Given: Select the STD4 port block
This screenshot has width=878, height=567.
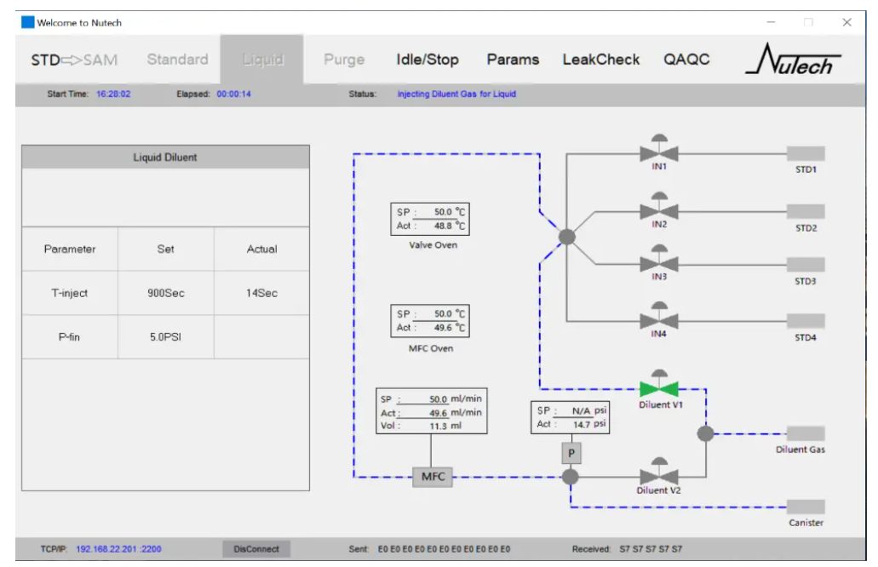Looking at the screenshot, I should pos(806,321).
